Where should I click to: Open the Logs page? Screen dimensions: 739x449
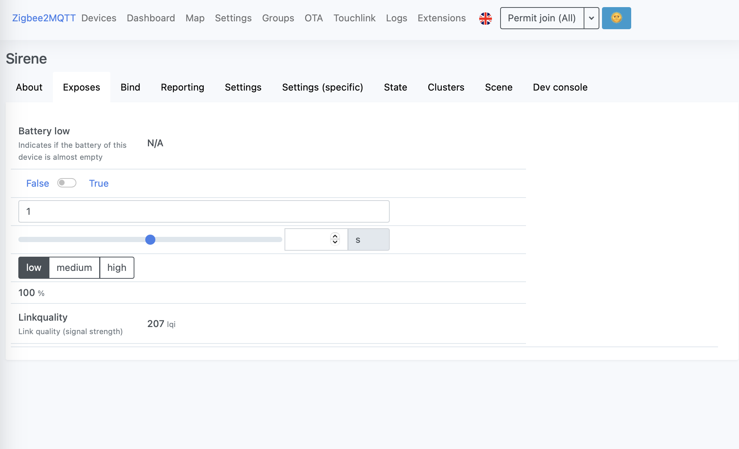point(396,18)
